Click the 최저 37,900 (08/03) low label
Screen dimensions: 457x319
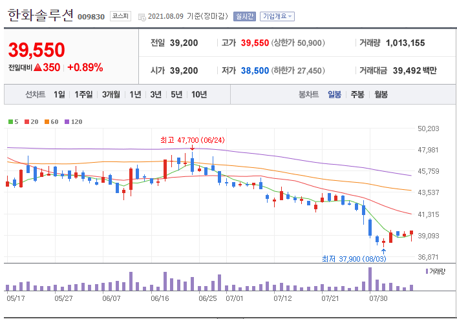pos(354,259)
